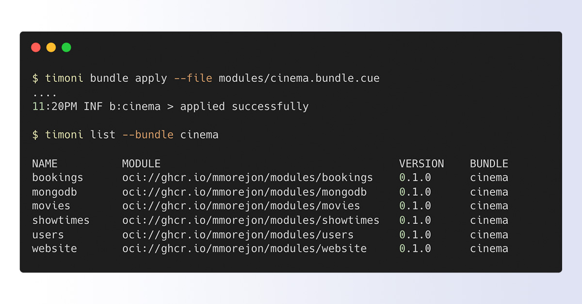The height and width of the screenshot is (304, 582).
Task: Click 'cinema' bundle in the showtimes row
Action: pyautogui.click(x=489, y=221)
